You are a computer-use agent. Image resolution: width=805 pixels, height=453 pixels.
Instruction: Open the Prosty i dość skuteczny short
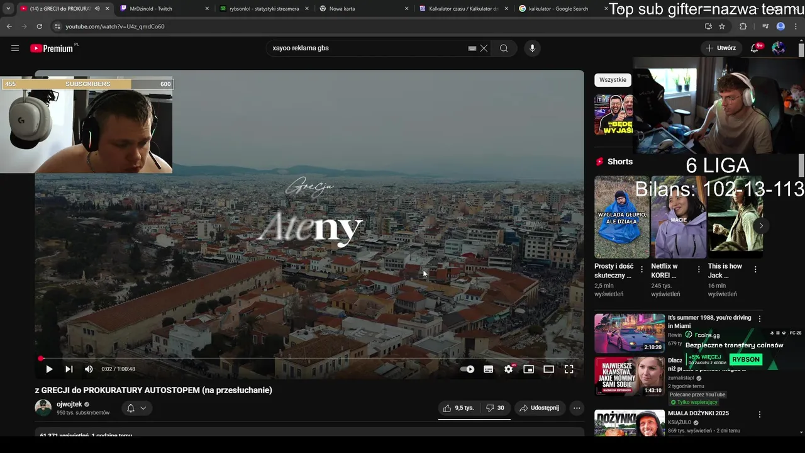point(622,217)
